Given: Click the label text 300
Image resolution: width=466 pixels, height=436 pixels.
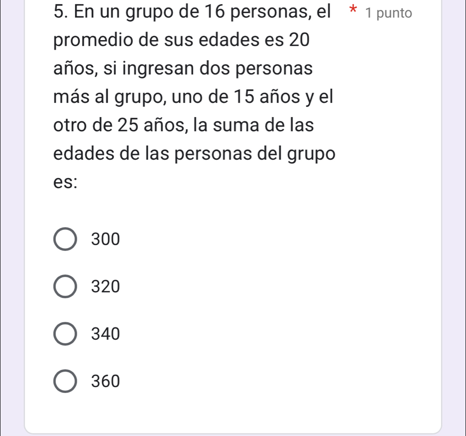Looking at the screenshot, I should (105, 239).
